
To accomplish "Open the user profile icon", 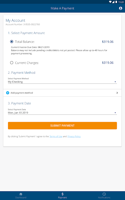I will (120, 8).
